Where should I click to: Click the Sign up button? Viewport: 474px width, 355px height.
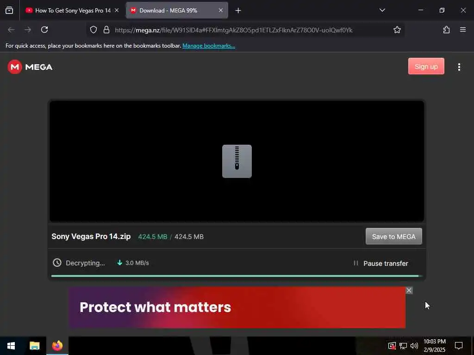[426, 66]
